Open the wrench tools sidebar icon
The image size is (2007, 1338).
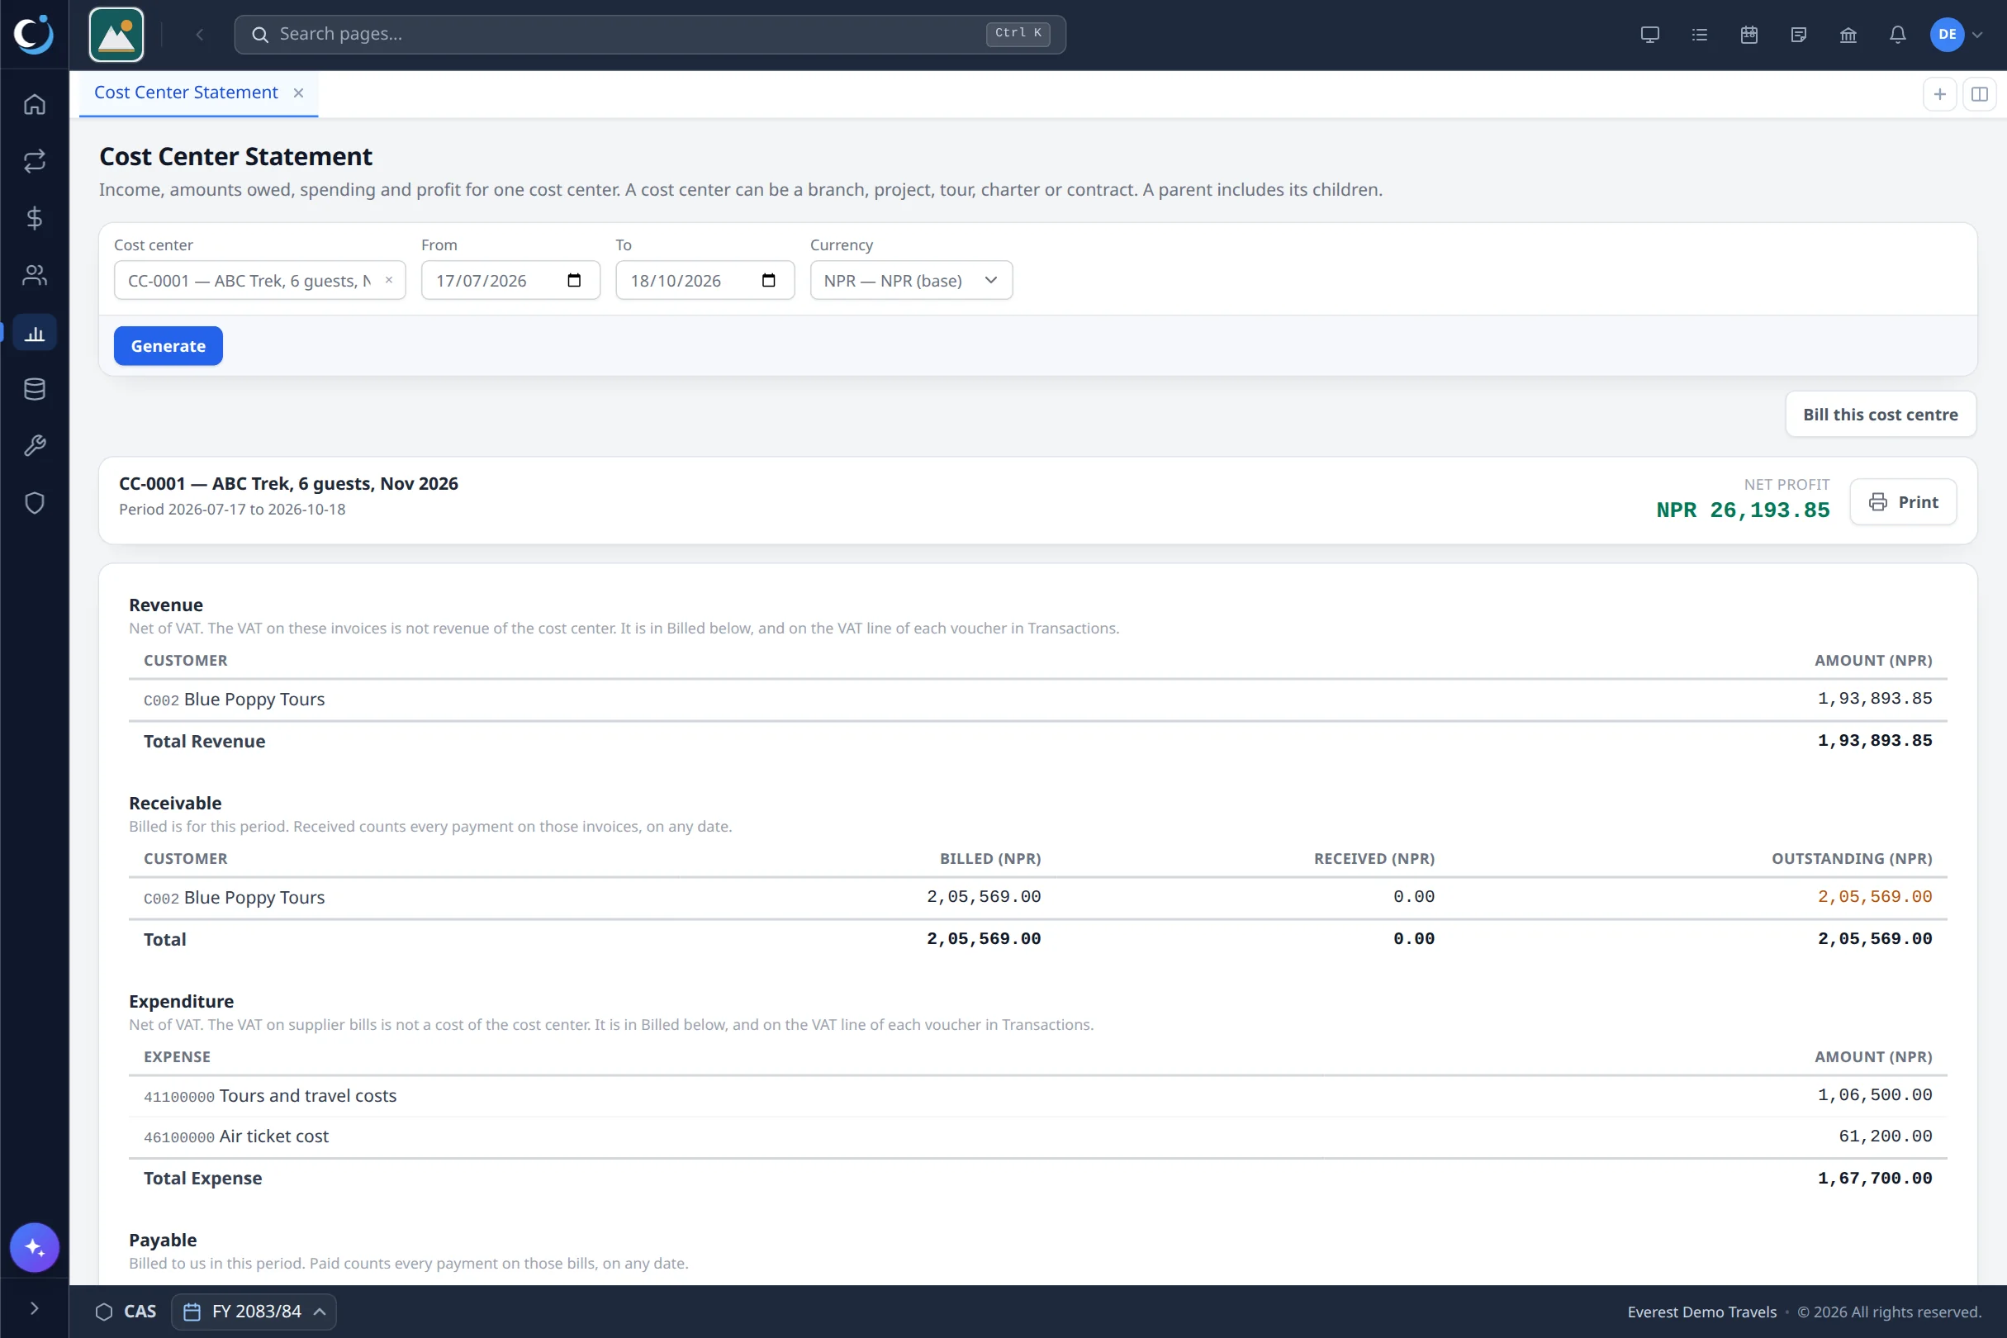[34, 446]
